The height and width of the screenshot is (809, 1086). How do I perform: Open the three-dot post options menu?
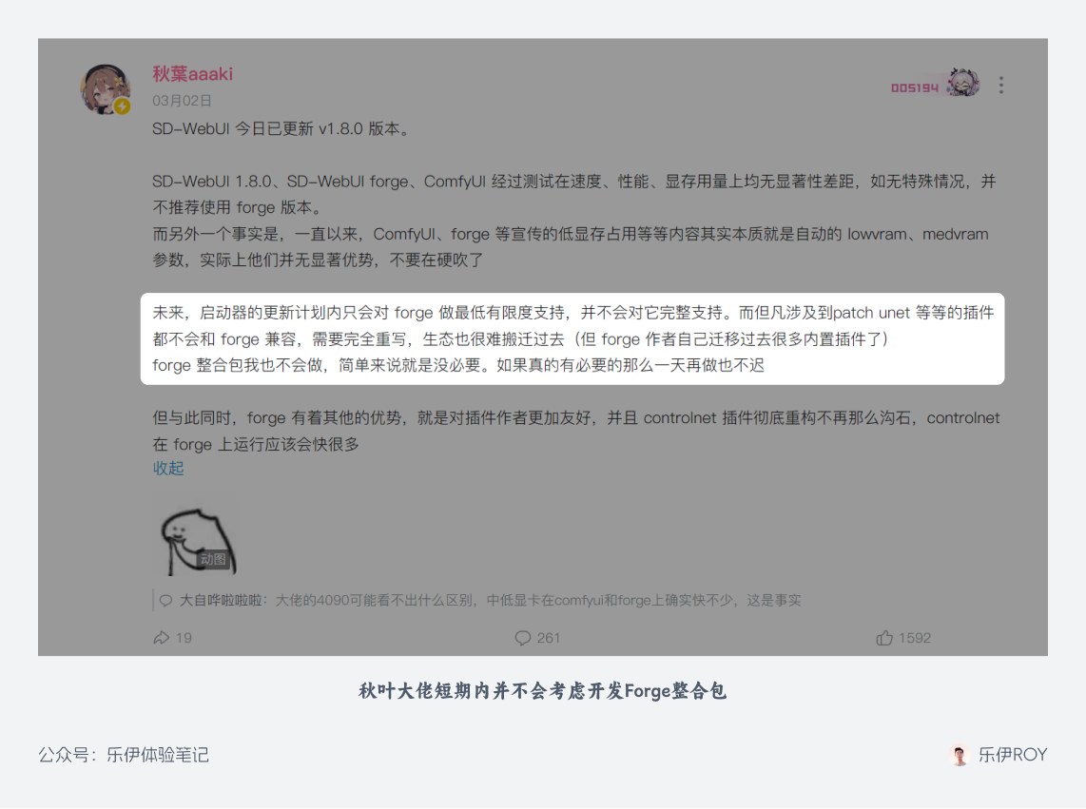(x=1000, y=85)
